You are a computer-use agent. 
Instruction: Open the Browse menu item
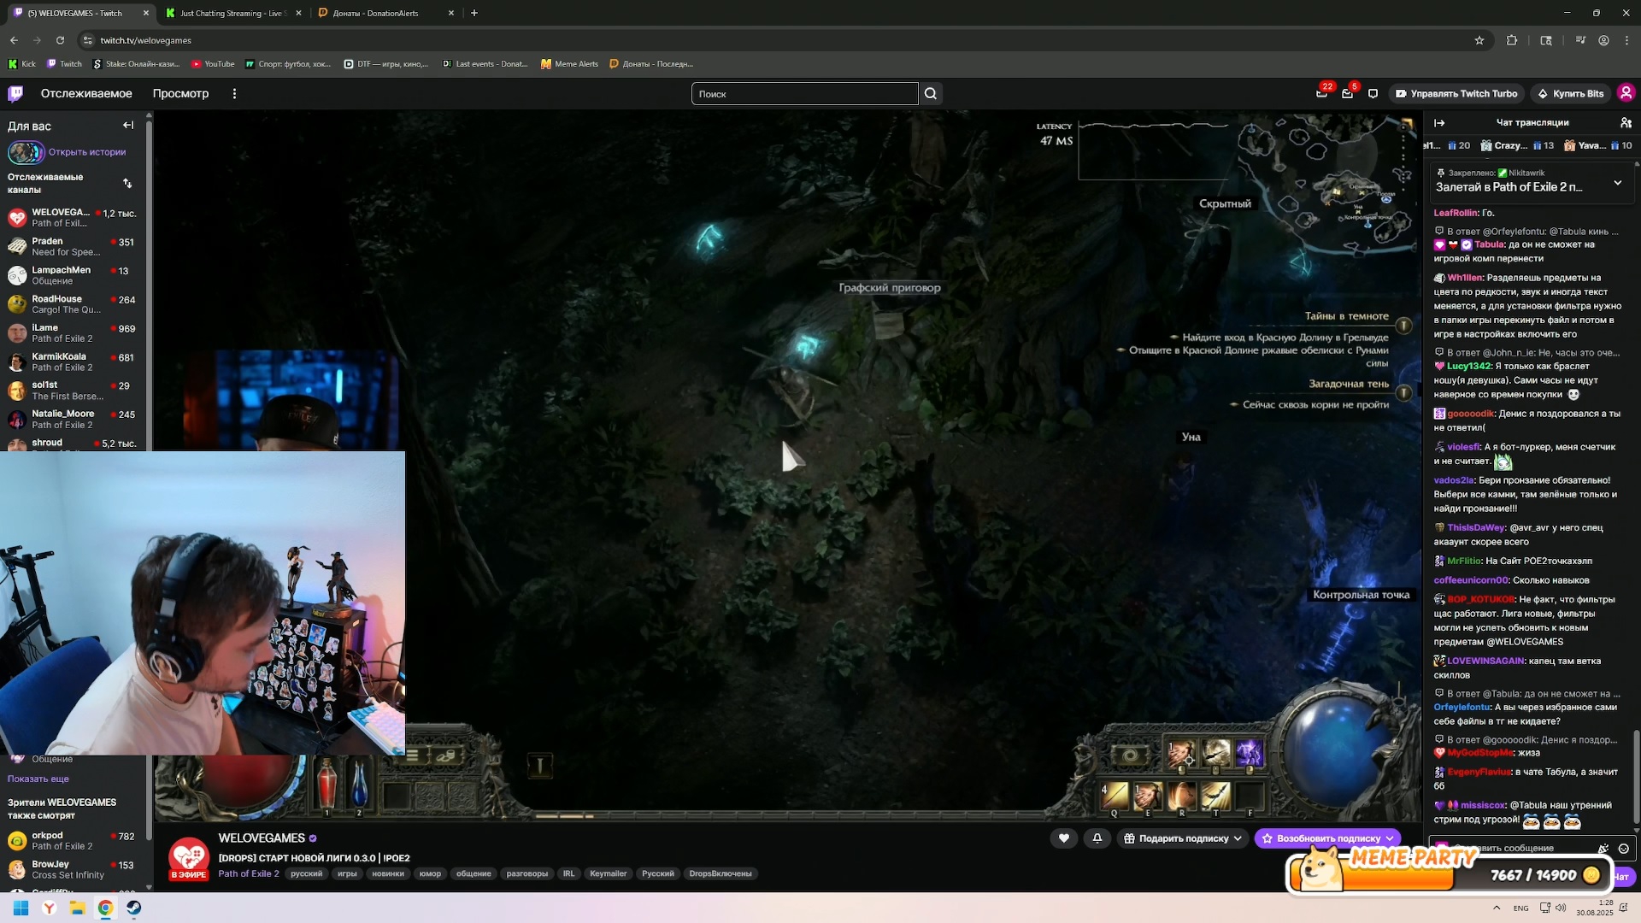click(180, 94)
